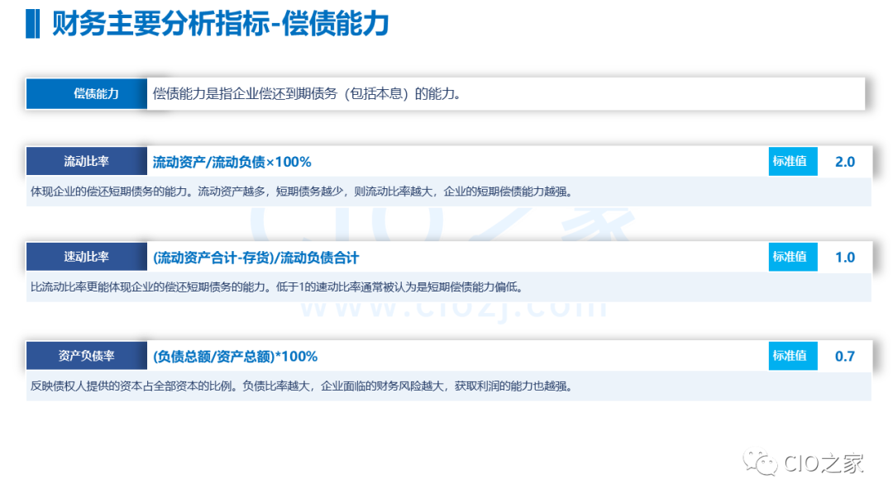Image resolution: width=893 pixels, height=502 pixels.
Task: Click the blue vertical bar beside the title
Action: point(32,24)
